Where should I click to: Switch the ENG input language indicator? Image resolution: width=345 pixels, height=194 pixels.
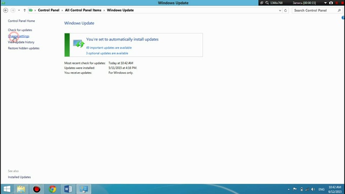(x=321, y=189)
